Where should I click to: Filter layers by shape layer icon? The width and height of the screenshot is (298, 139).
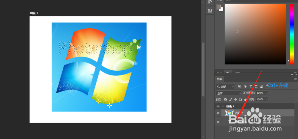[256, 86]
